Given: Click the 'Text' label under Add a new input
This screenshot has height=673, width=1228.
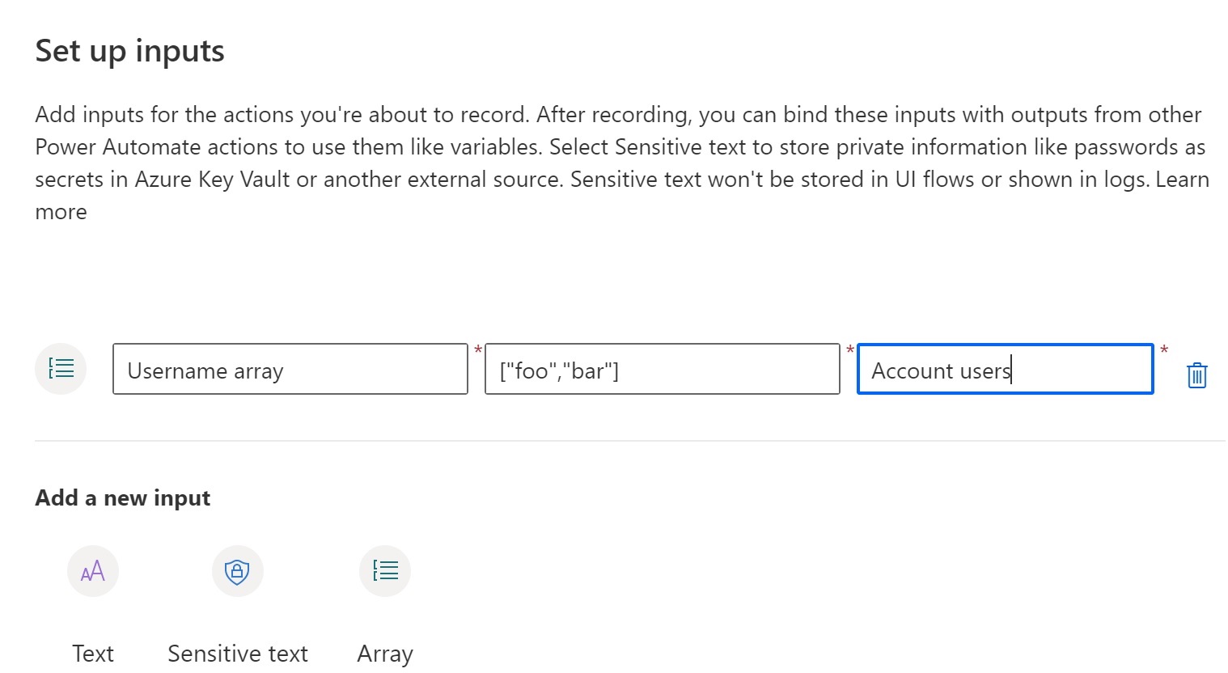Looking at the screenshot, I should (x=93, y=654).
